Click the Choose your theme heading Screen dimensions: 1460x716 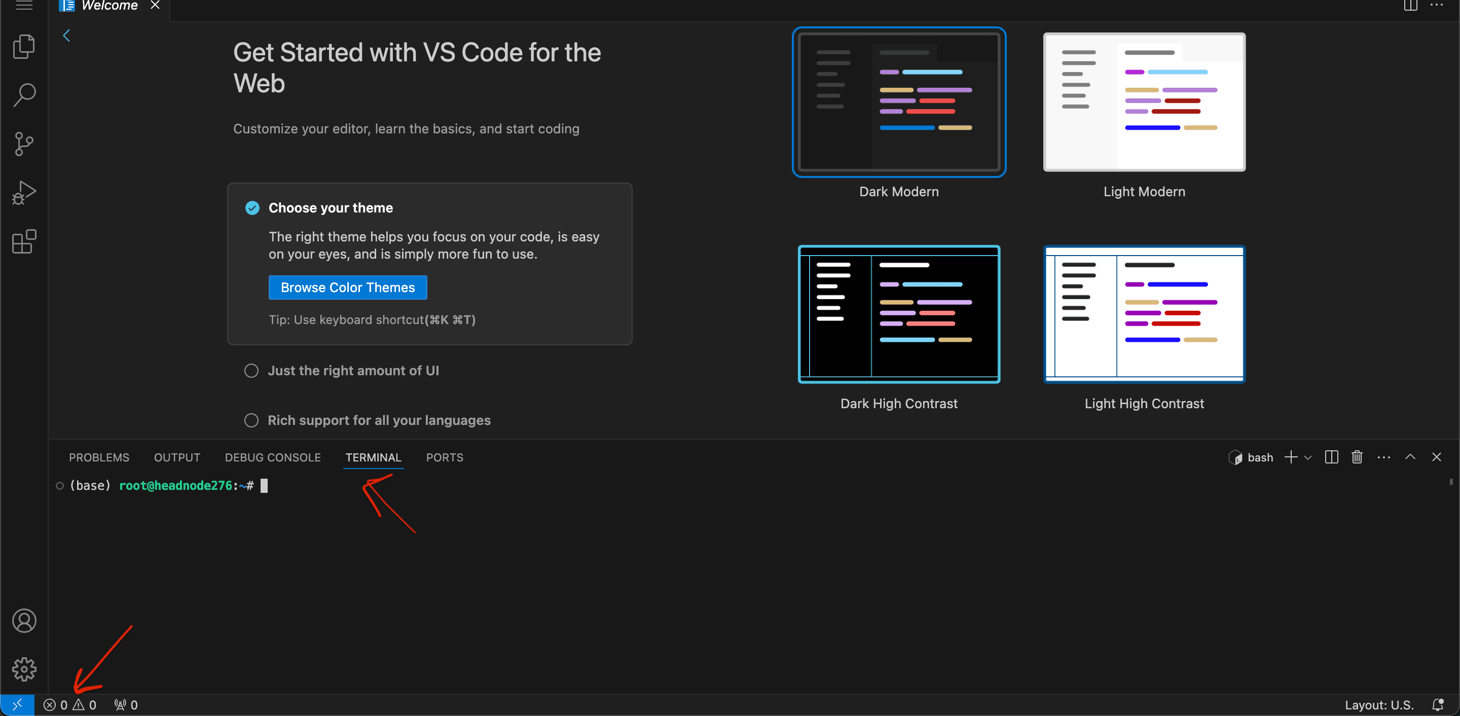click(331, 208)
